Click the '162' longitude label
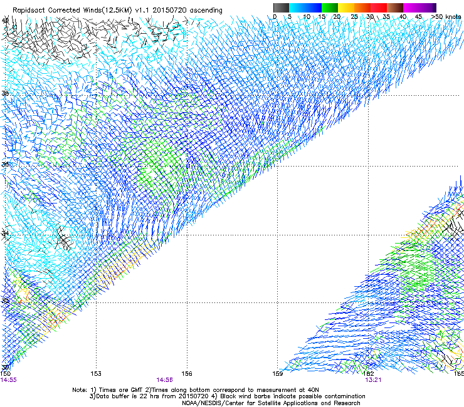This screenshot has width=464, height=407. tap(369, 374)
